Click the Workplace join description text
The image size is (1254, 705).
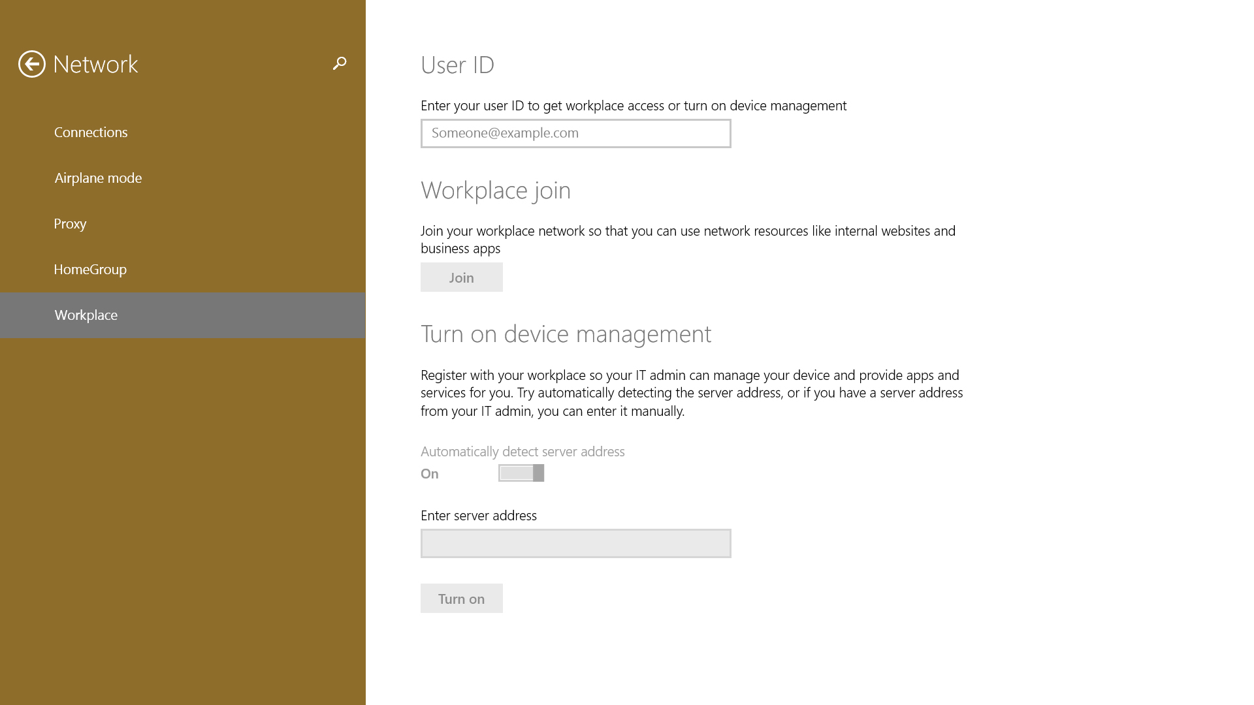pyautogui.click(x=687, y=239)
